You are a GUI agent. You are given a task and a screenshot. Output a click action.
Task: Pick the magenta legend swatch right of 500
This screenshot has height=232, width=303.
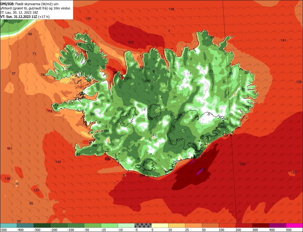coord(295,225)
